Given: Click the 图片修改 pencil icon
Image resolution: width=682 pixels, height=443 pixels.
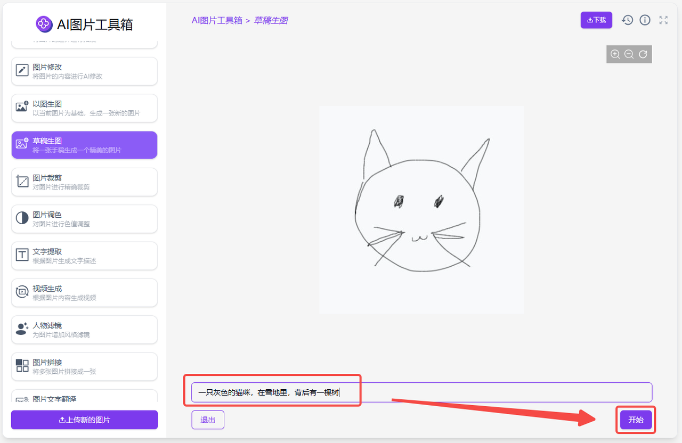Looking at the screenshot, I should [22, 71].
